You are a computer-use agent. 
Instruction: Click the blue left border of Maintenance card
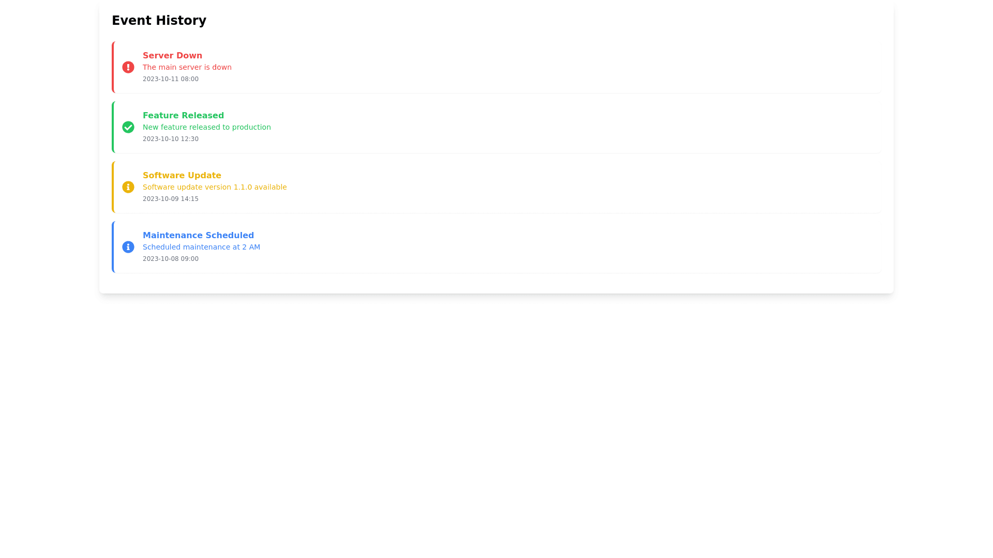(x=113, y=247)
